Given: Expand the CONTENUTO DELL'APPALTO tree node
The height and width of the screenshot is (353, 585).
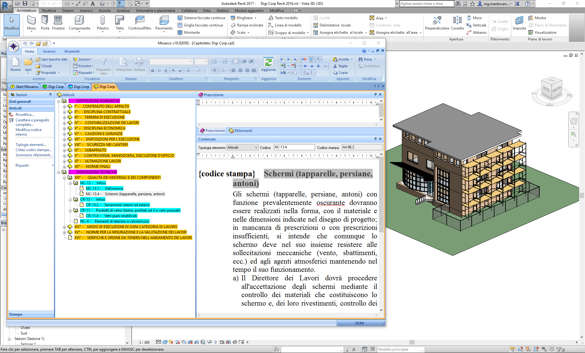Looking at the screenshot, I should pos(65,106).
